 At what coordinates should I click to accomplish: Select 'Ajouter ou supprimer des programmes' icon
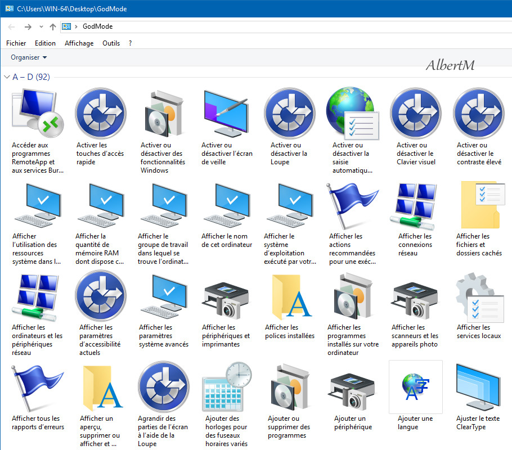click(x=290, y=388)
